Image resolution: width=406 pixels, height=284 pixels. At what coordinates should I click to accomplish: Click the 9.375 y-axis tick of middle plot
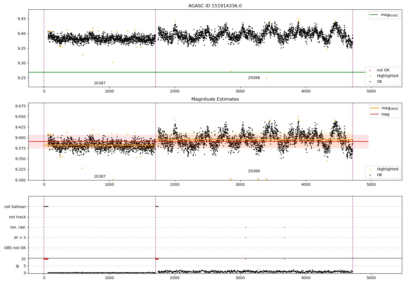point(21,148)
